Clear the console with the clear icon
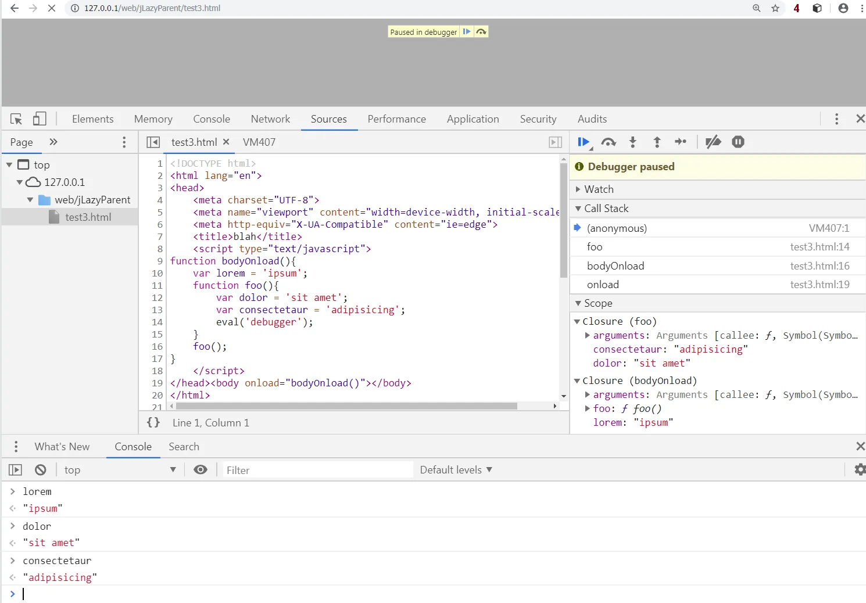 (41, 470)
